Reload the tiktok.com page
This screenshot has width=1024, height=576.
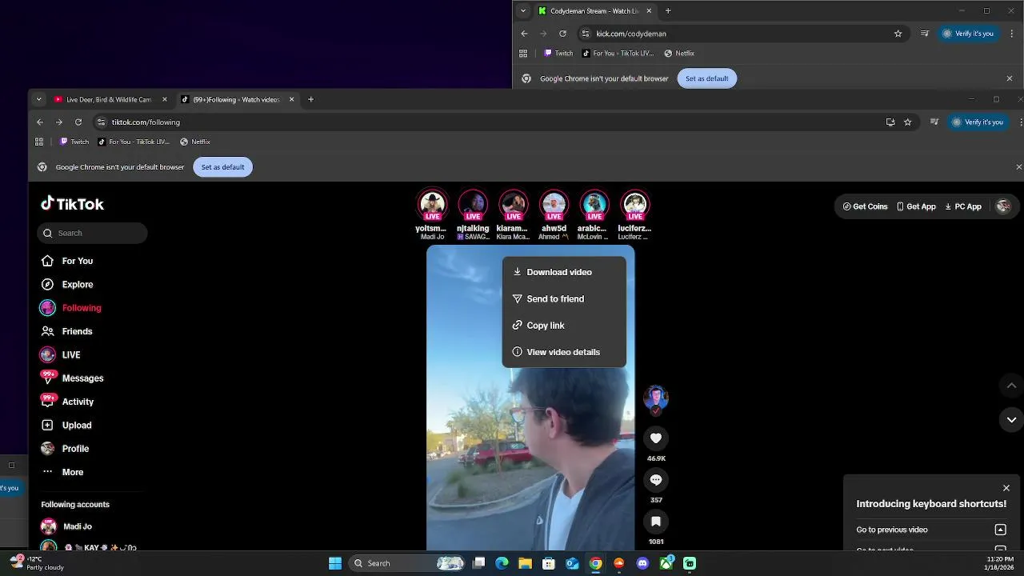tap(78, 122)
